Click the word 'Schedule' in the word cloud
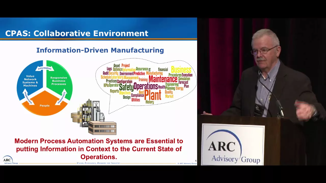This screenshot has width=326, height=183. coord(106,77)
